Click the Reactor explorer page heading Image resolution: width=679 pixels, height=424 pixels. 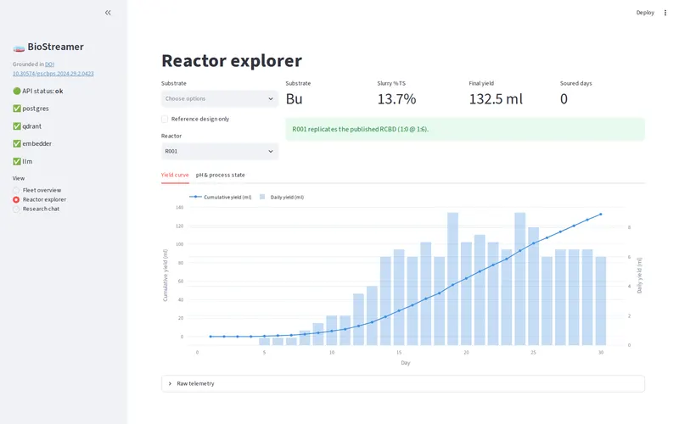click(x=232, y=60)
